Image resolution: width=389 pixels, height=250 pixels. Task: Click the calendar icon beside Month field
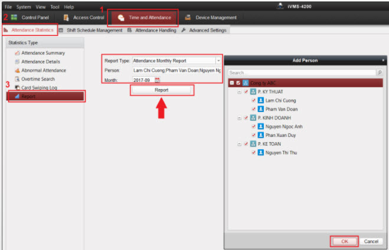(x=158, y=80)
